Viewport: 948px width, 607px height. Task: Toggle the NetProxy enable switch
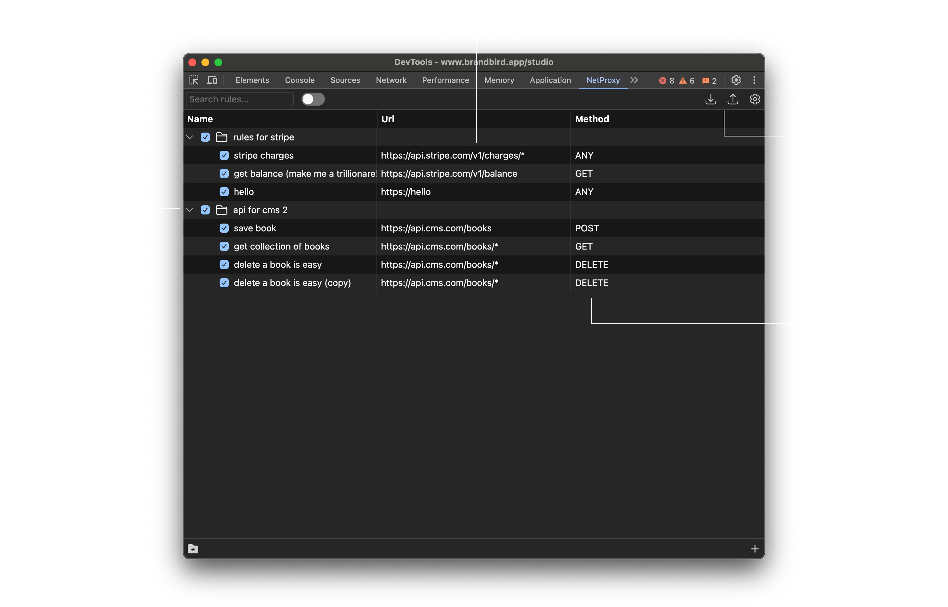313,99
